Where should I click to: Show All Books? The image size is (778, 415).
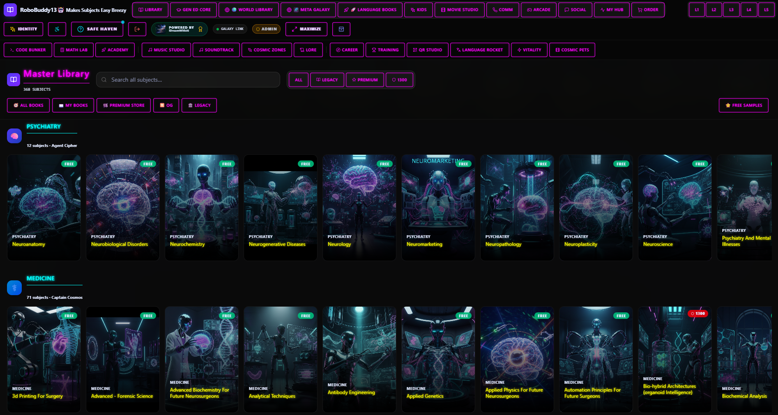point(28,105)
